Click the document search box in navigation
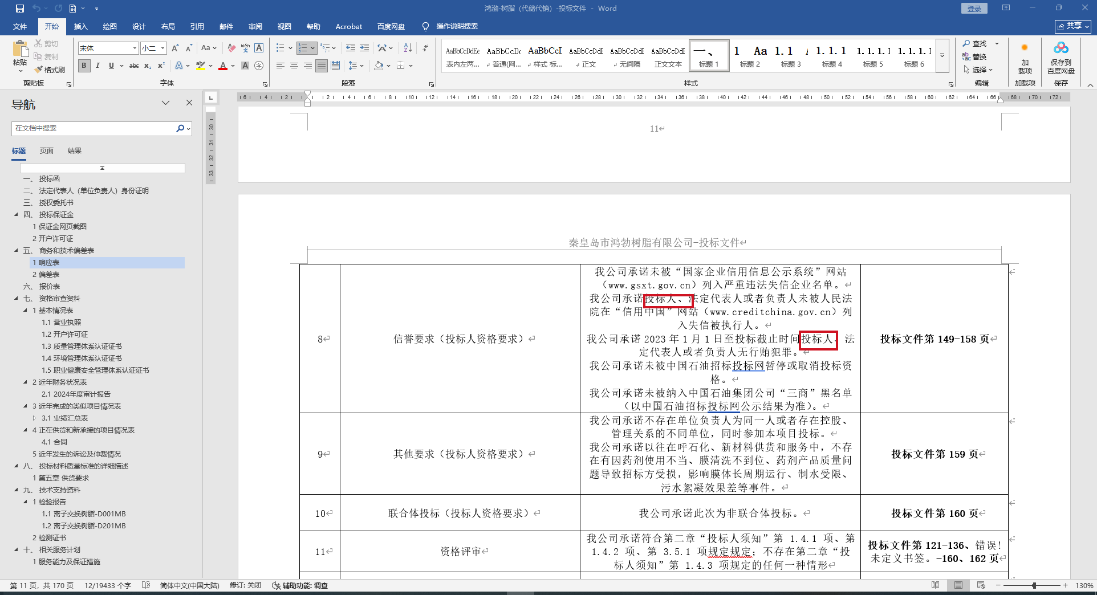The width and height of the screenshot is (1097, 595). [x=94, y=128]
